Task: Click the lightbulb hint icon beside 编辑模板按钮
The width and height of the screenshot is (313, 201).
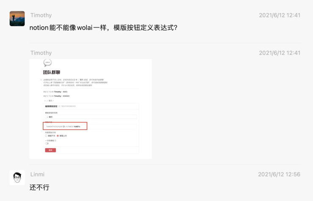Action: tap(59, 106)
